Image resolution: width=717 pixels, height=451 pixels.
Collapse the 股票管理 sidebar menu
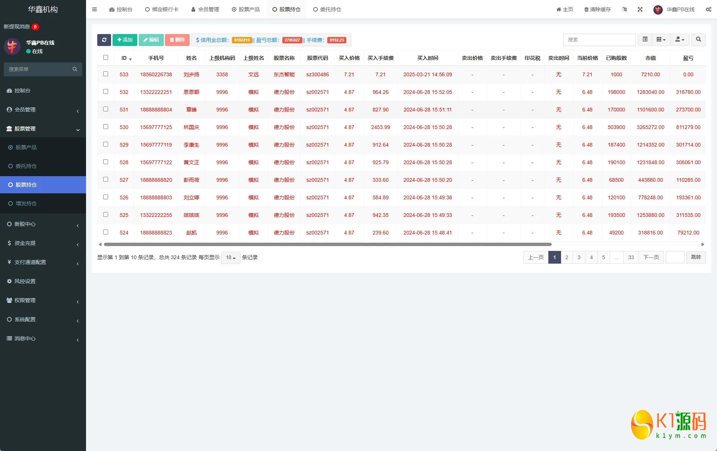[x=43, y=129]
